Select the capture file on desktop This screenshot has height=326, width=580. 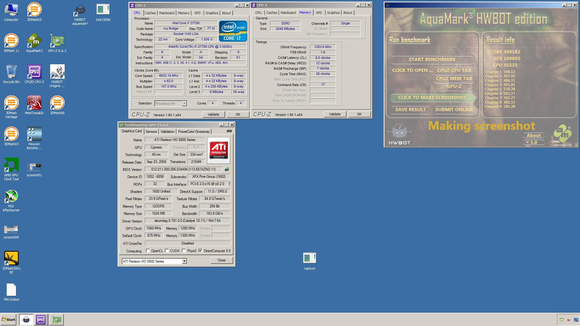point(310,261)
